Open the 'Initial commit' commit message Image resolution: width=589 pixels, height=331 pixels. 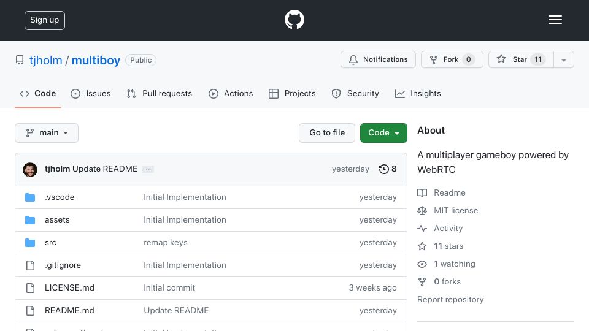point(169,288)
